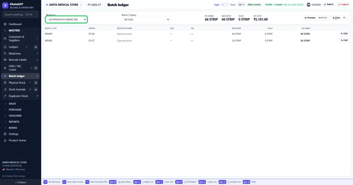The width and height of the screenshot is (353, 185).
Task: Click Alt+P Purchase List shortcut
Action: click(x=229, y=182)
